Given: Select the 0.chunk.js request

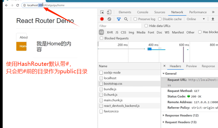Looking at the screenshot, I should pos(129,95).
